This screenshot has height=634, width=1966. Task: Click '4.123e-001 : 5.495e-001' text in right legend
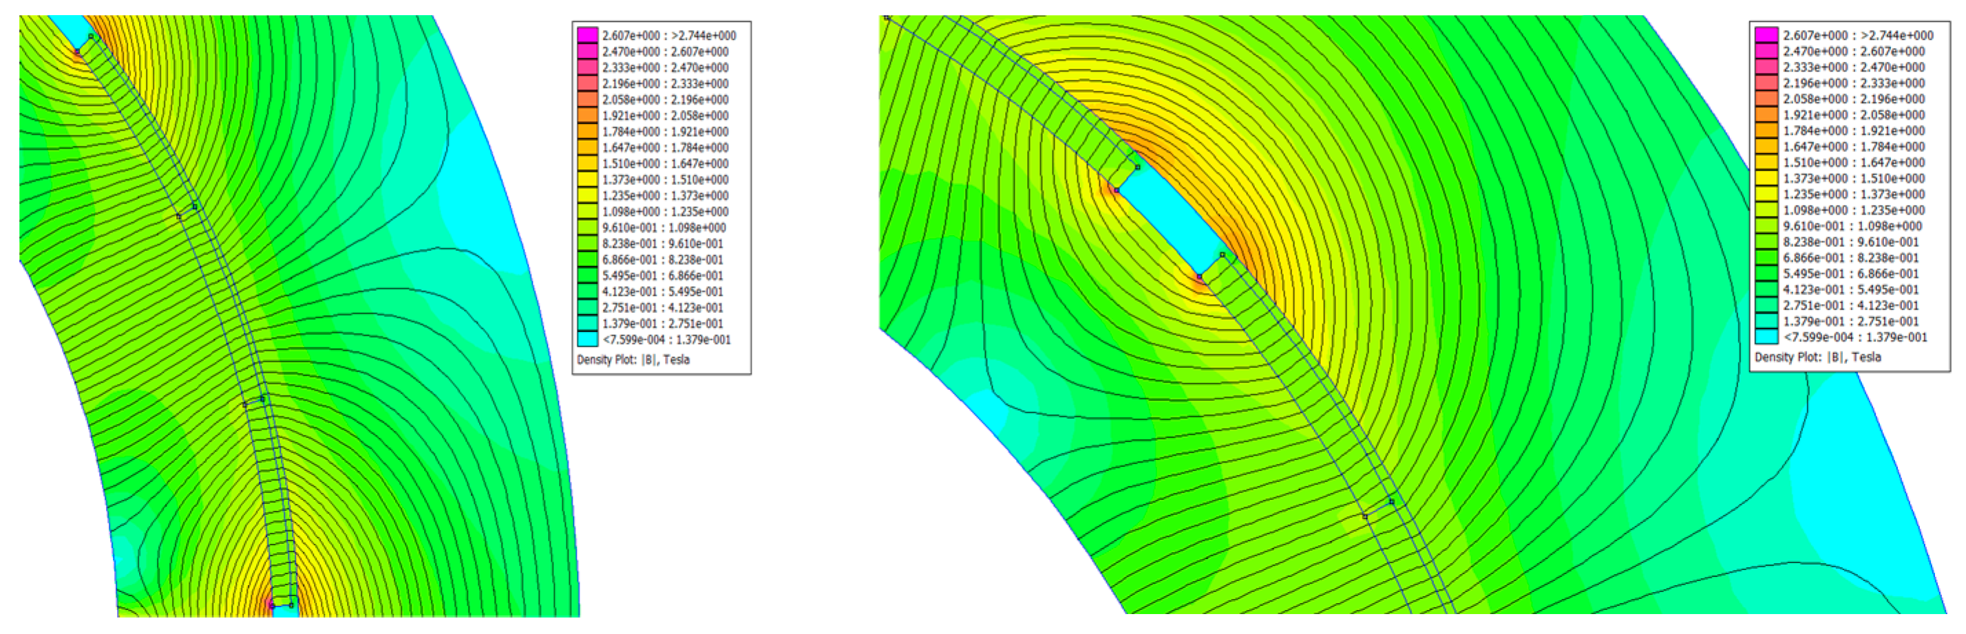pyautogui.click(x=1852, y=289)
